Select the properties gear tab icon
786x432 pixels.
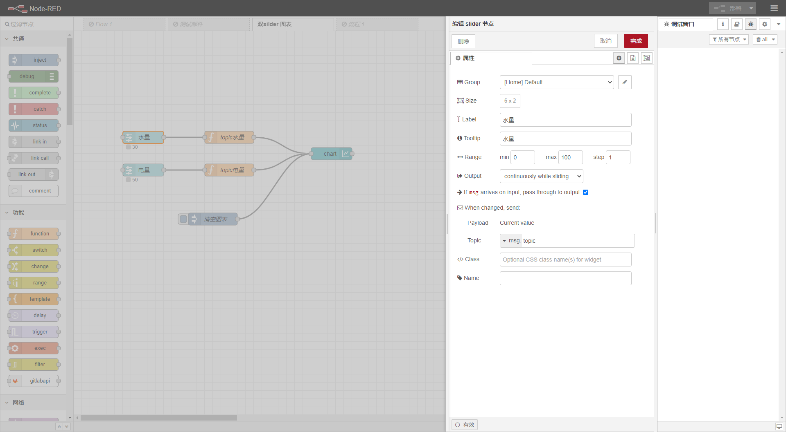619,58
